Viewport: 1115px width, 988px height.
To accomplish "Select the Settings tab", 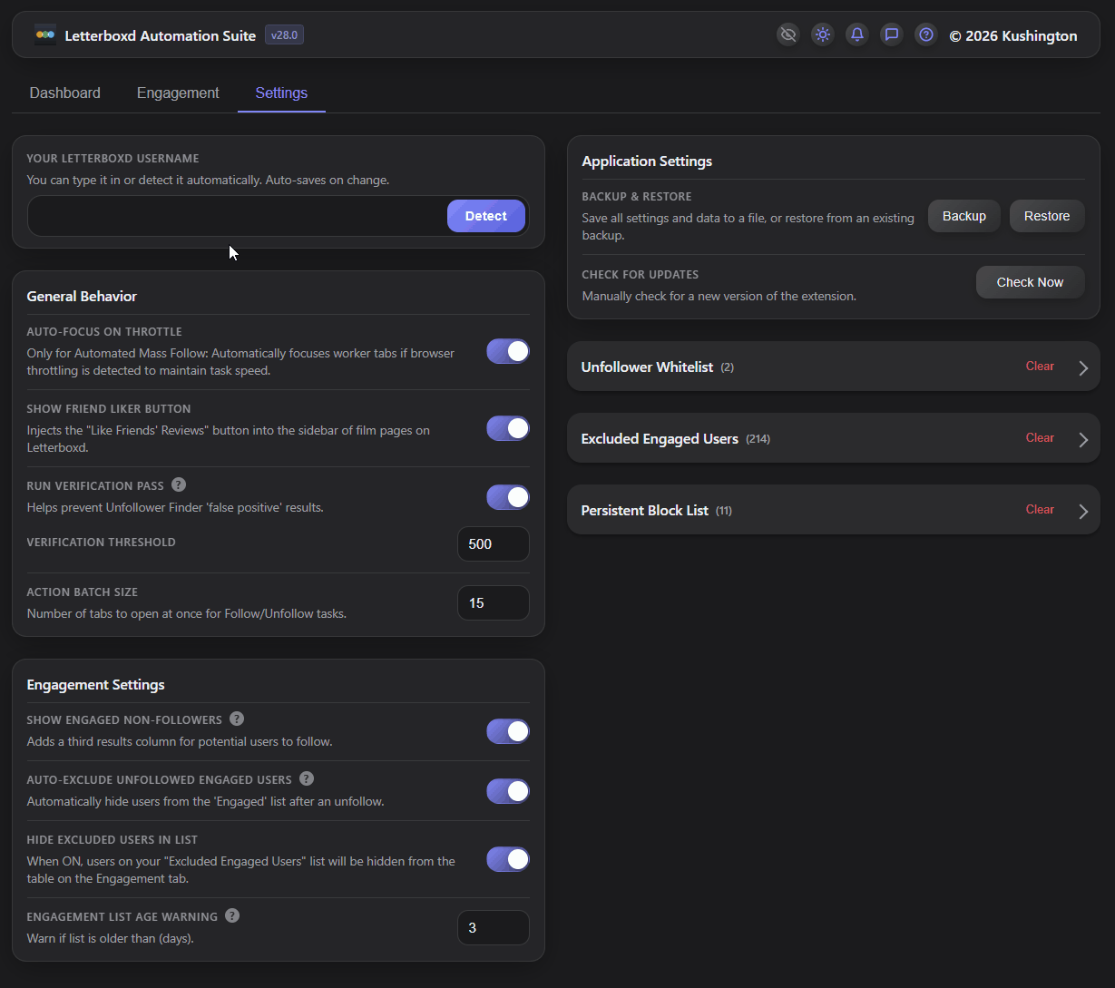I will (x=281, y=93).
